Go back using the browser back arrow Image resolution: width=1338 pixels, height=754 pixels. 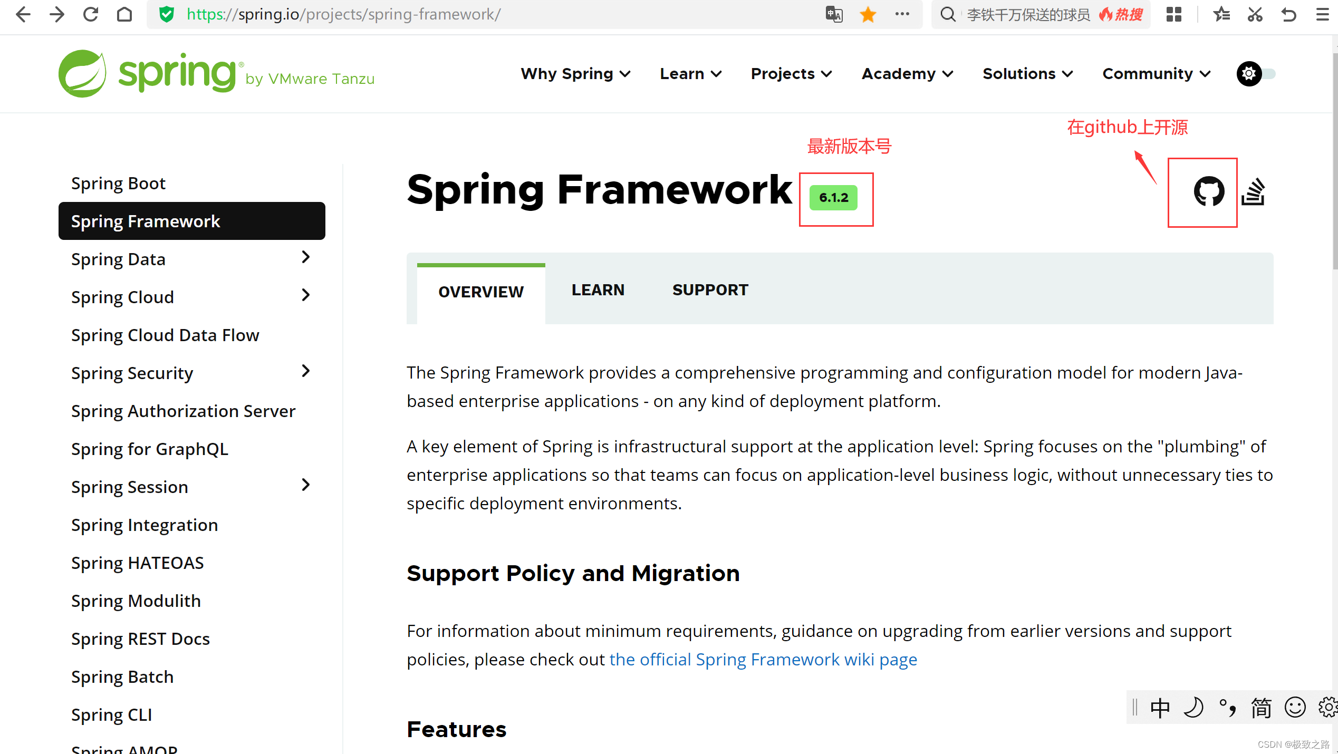coord(23,14)
